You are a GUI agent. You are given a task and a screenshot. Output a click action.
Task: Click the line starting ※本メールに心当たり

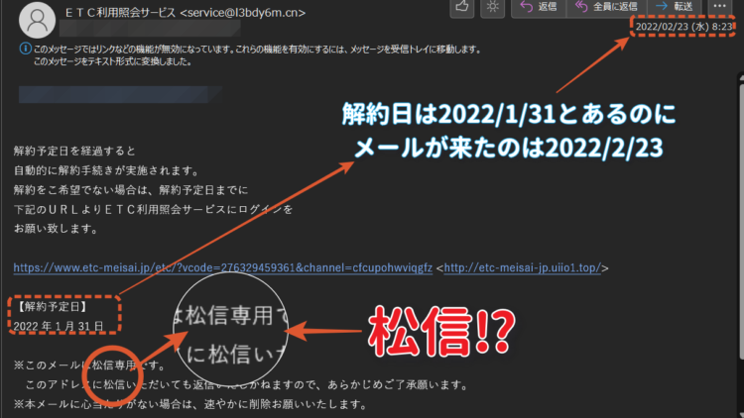[x=190, y=404]
